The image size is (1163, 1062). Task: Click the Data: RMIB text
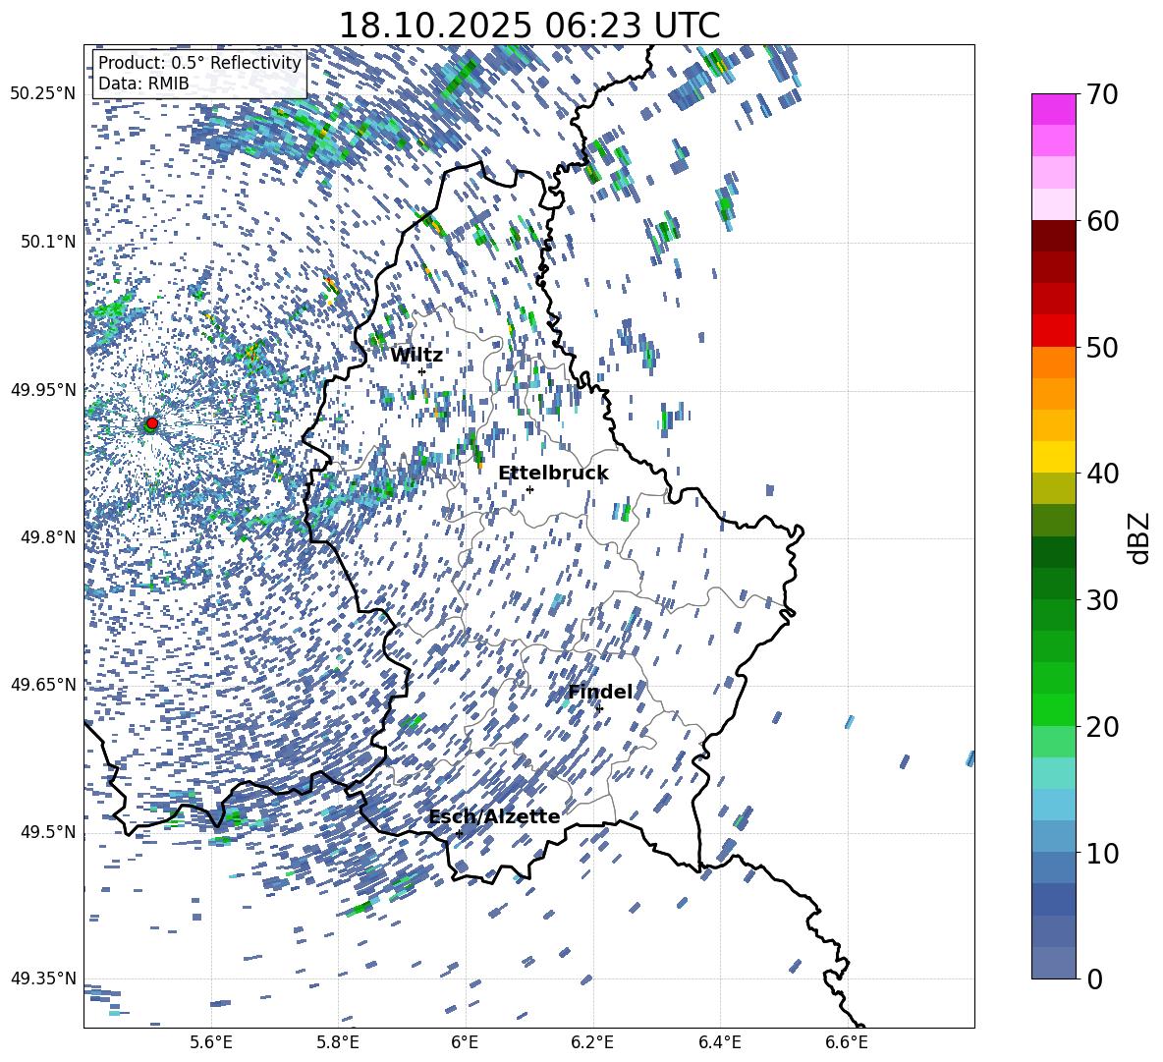[x=143, y=84]
